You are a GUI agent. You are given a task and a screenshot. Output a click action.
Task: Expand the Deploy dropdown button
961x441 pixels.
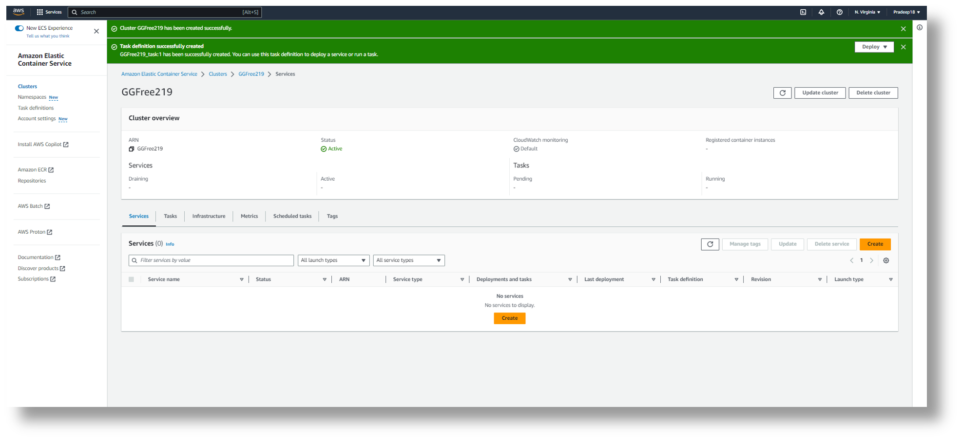point(874,47)
